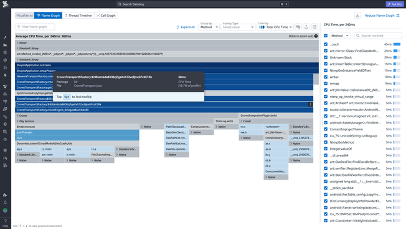The image size is (406, 229).
Task: Switch to the Flame Graph view
Action: (48, 16)
